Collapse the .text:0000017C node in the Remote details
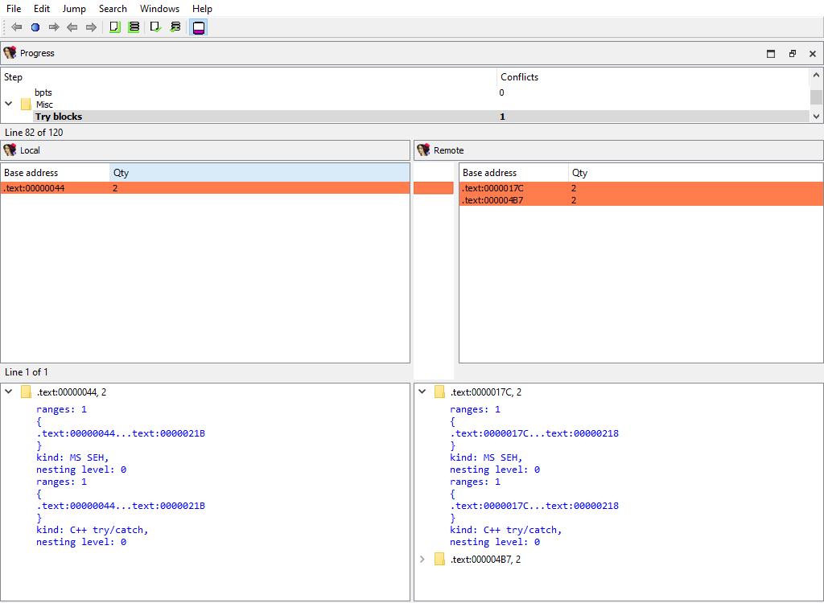The height and width of the screenshot is (603, 824). tap(422, 392)
